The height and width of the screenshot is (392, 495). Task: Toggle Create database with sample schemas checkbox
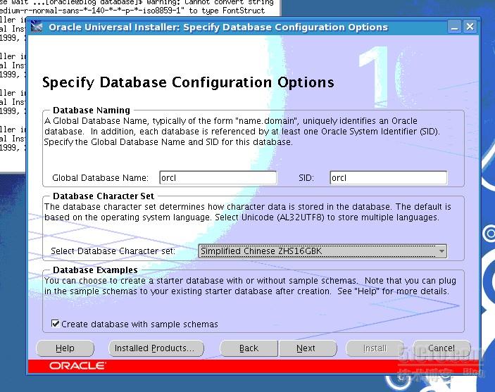[55, 324]
